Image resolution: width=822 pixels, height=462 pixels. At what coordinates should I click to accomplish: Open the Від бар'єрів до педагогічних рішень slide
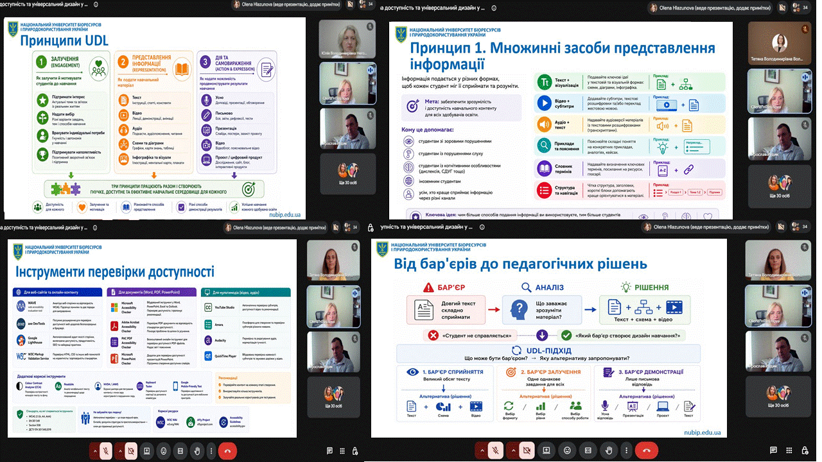pyautogui.click(x=549, y=339)
